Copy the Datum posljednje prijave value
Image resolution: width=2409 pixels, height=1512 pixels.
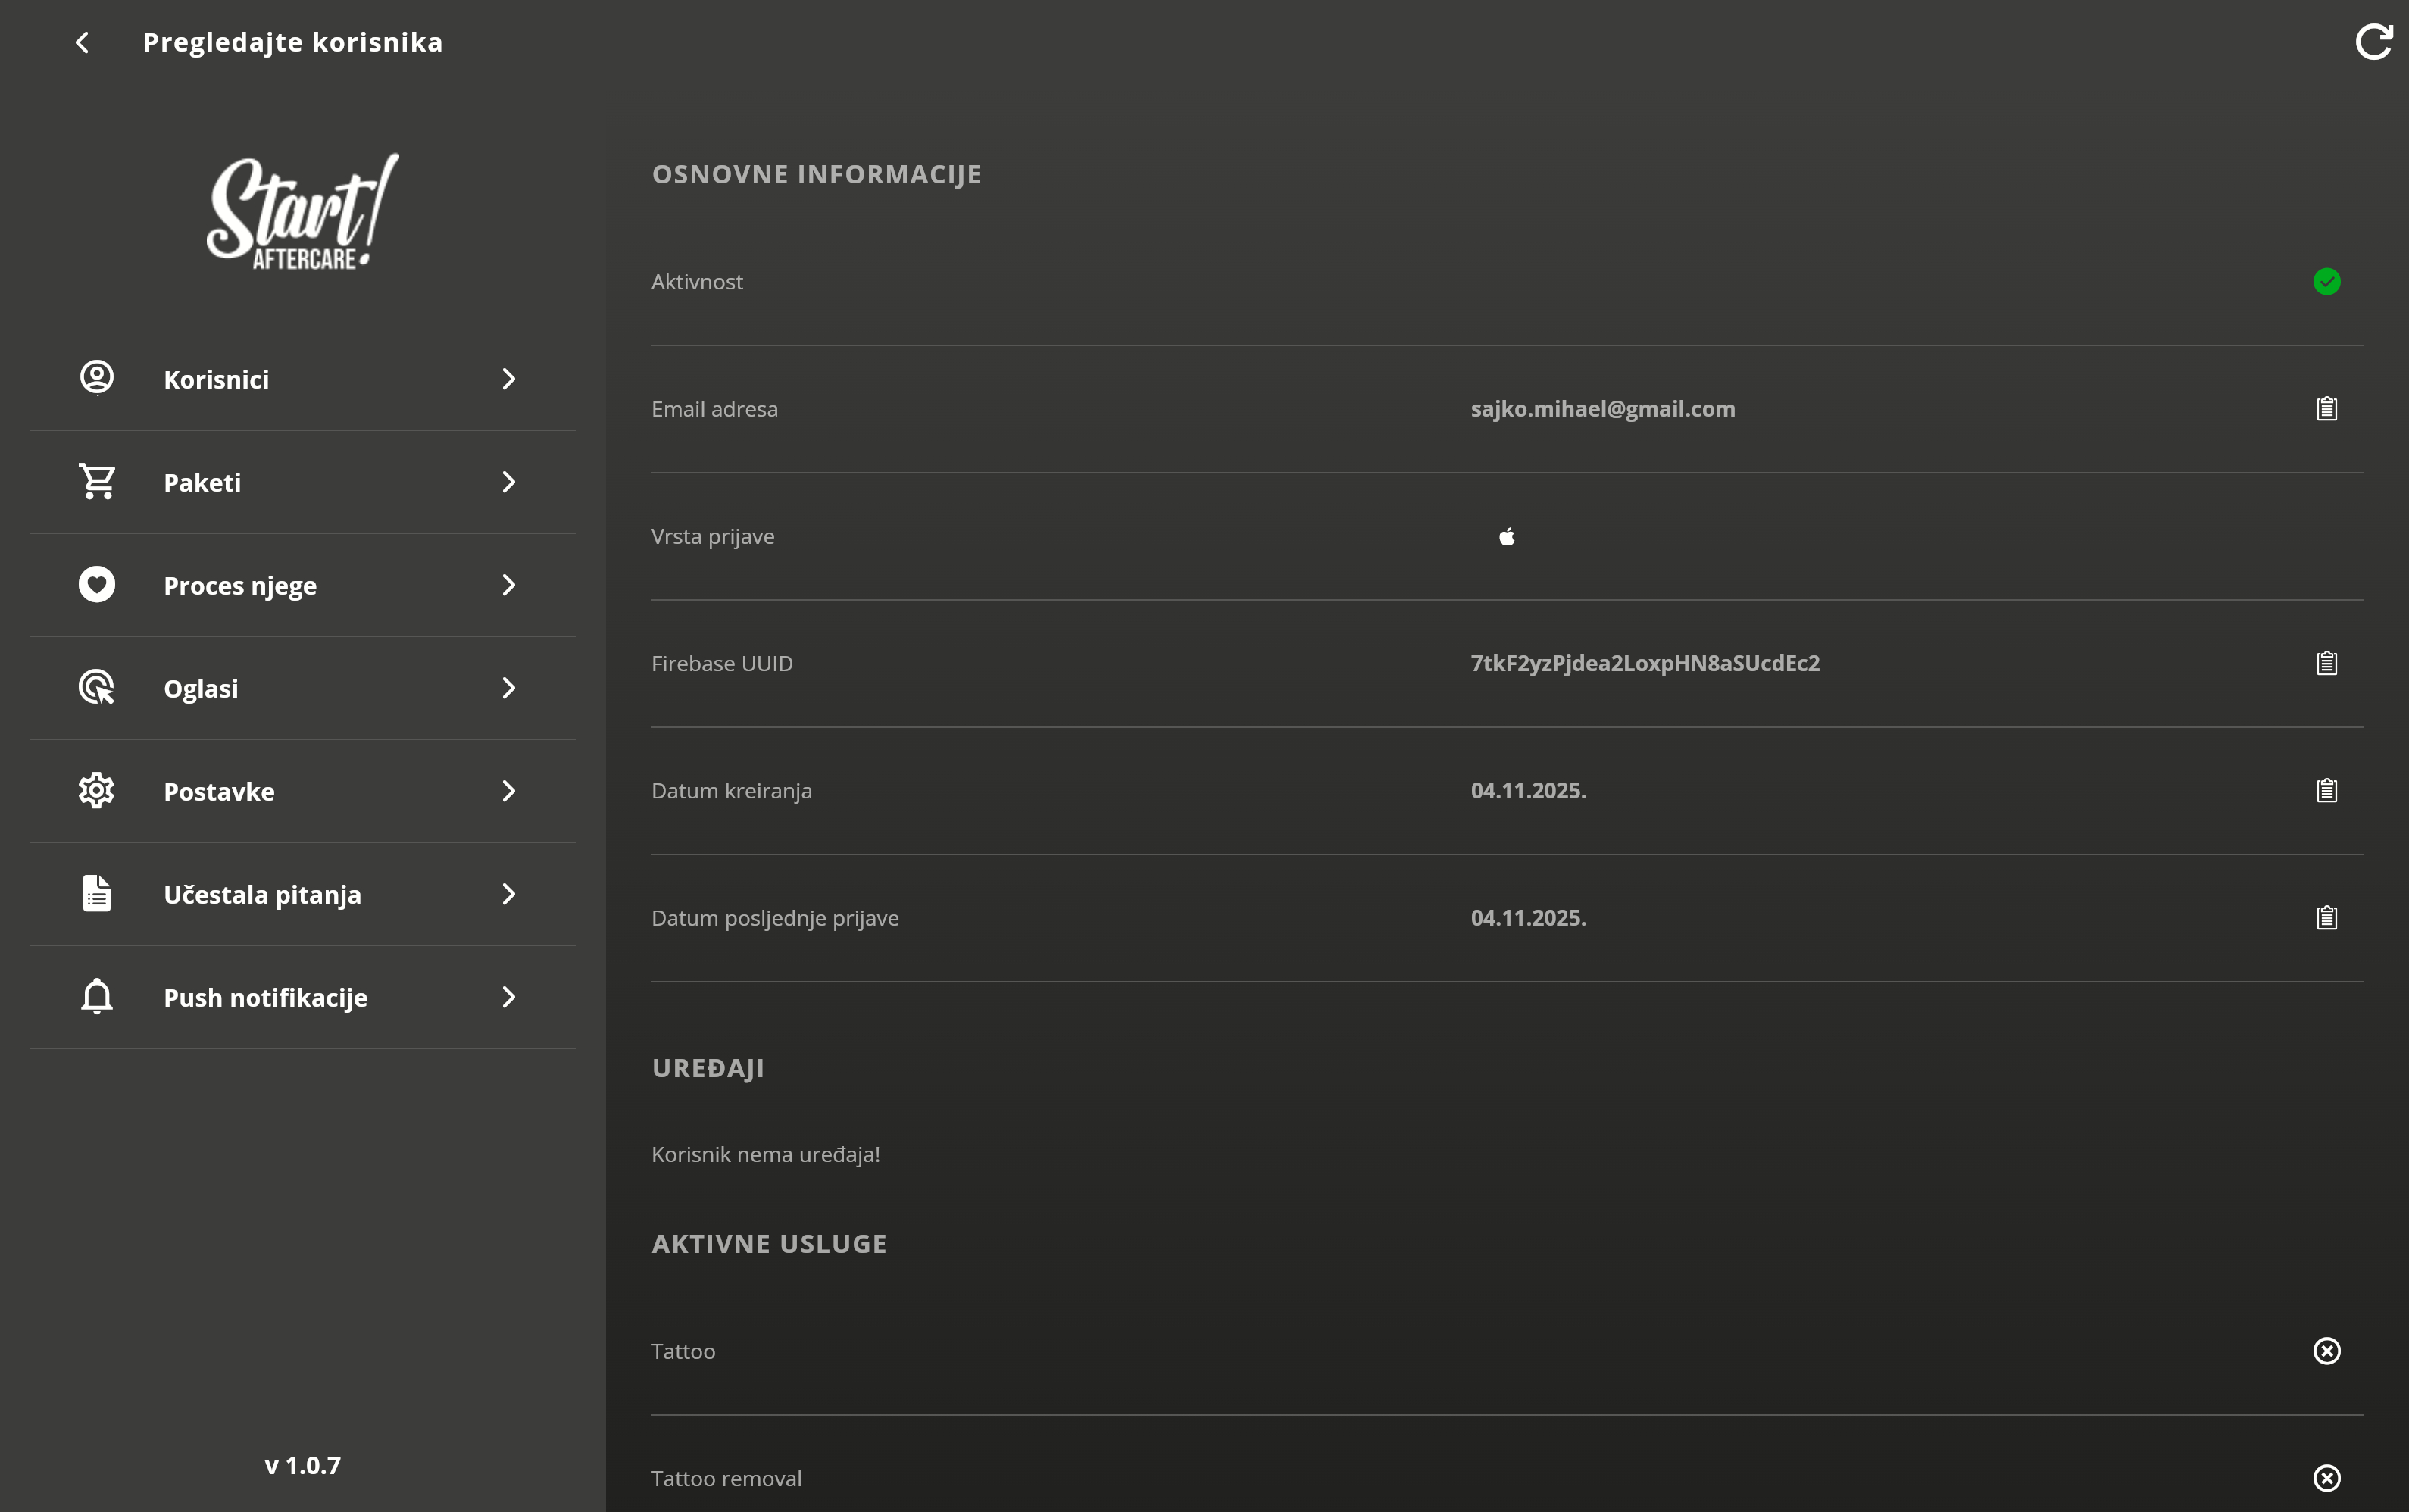pyautogui.click(x=2326, y=918)
